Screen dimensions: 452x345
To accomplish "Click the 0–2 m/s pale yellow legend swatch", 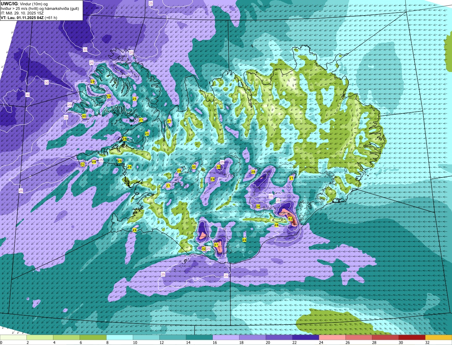I will 13,337.
